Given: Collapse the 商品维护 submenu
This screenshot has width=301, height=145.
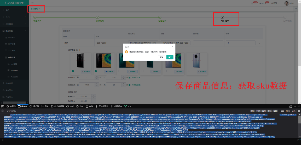Looking at the screenshot, I should [14, 57].
